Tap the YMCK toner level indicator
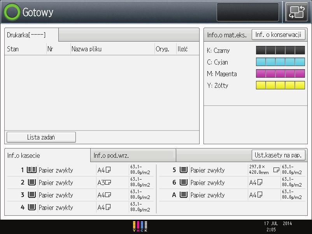 (140, 227)
